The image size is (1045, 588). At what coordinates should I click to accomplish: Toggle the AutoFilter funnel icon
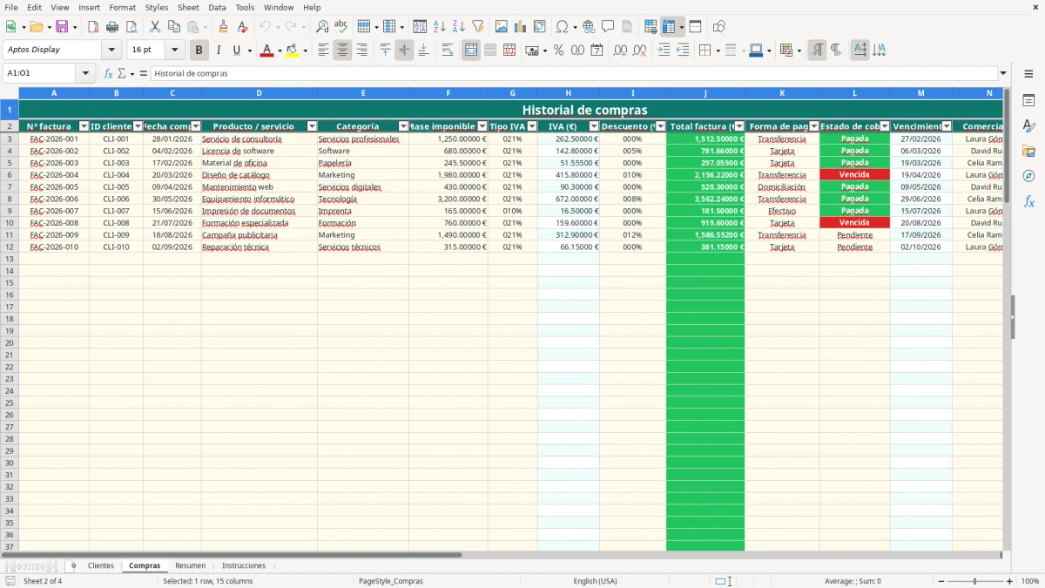click(x=478, y=27)
